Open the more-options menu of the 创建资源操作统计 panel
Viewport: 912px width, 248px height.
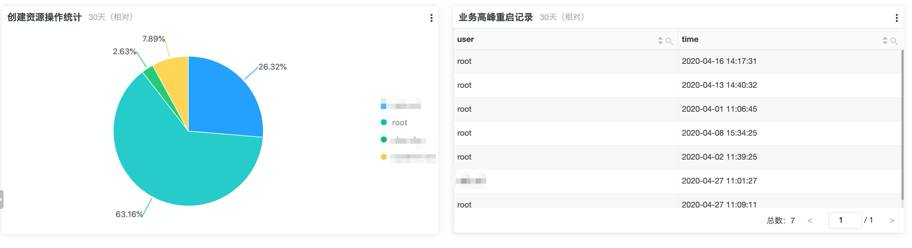tap(431, 18)
